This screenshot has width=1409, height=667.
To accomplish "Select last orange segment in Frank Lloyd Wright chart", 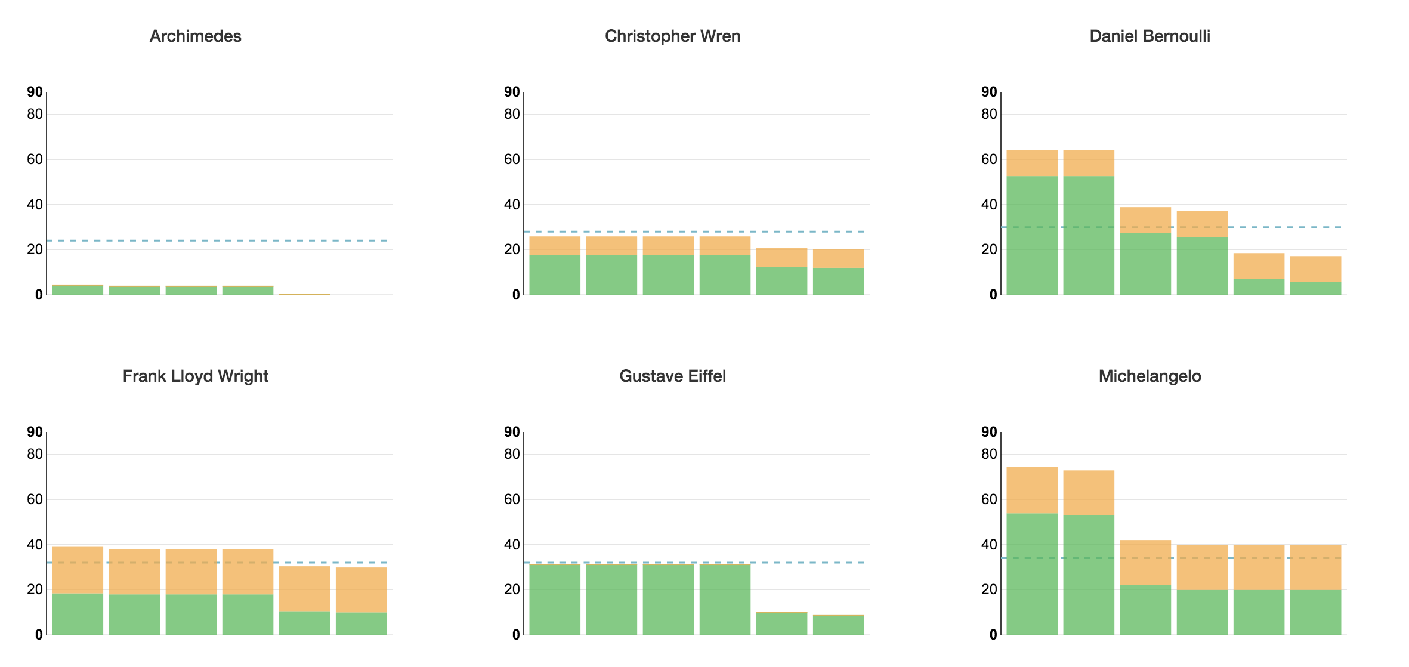I will (361, 590).
